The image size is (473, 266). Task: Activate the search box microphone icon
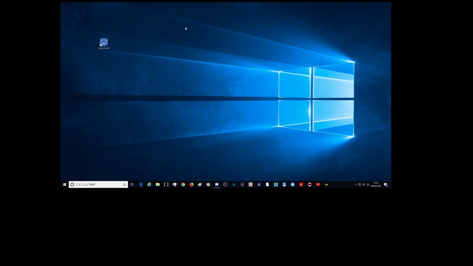(x=124, y=184)
